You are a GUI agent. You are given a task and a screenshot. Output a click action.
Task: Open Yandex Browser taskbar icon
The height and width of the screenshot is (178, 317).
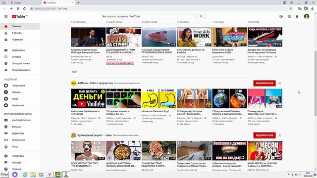pyautogui.click(x=50, y=175)
